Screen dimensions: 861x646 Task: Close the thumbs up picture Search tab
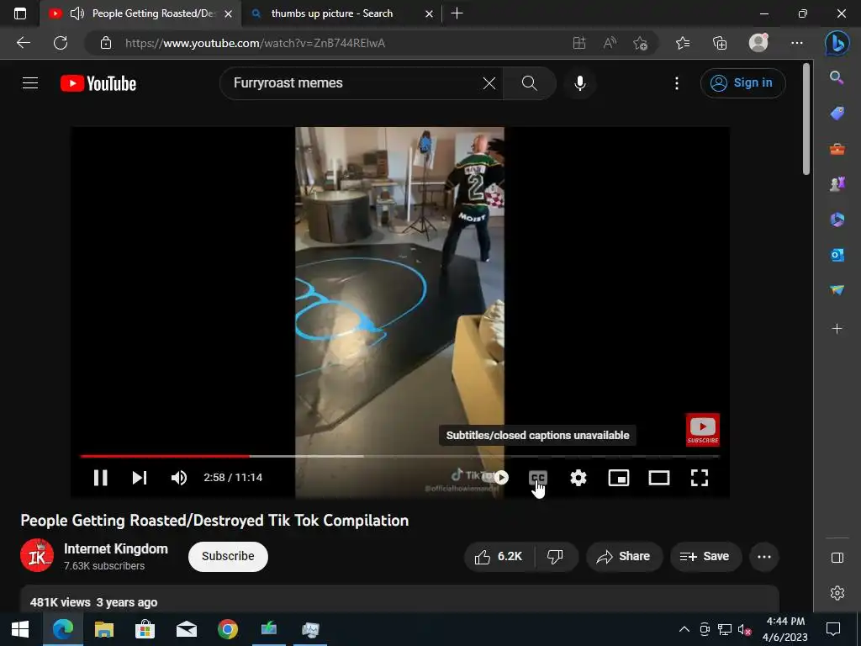click(429, 13)
